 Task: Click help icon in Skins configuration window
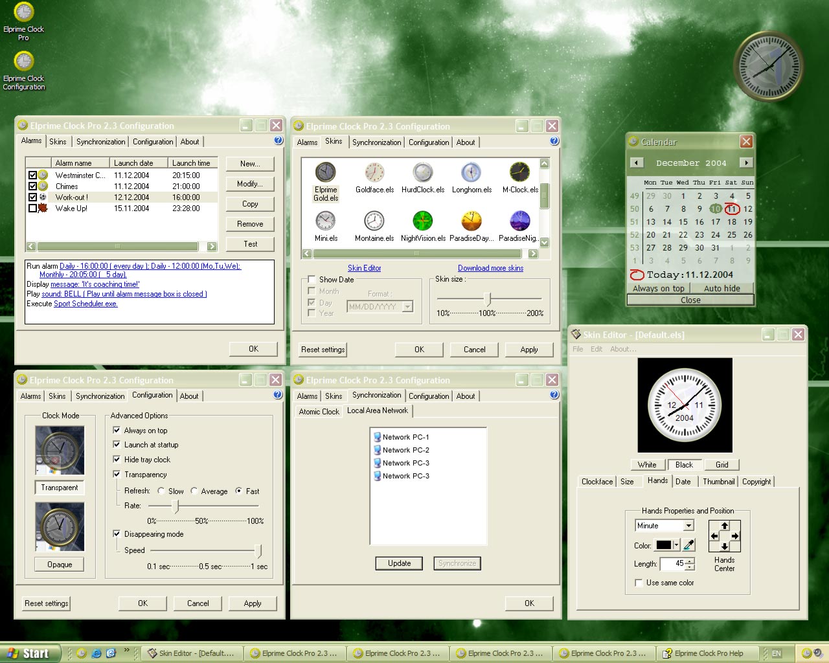554,141
